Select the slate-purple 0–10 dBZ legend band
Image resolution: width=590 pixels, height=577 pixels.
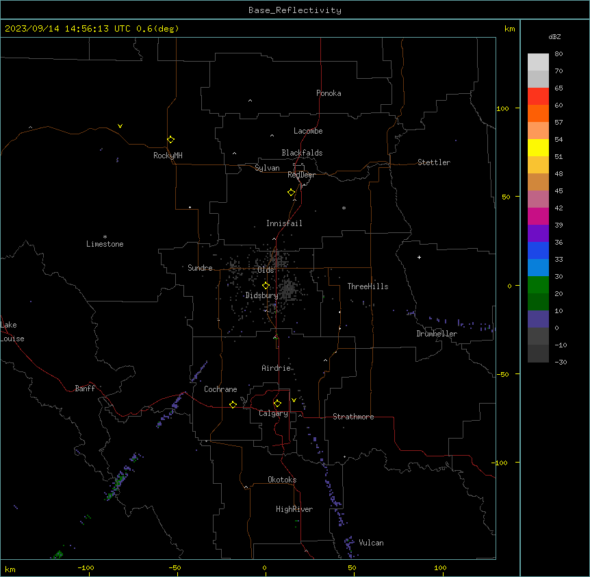(x=538, y=319)
